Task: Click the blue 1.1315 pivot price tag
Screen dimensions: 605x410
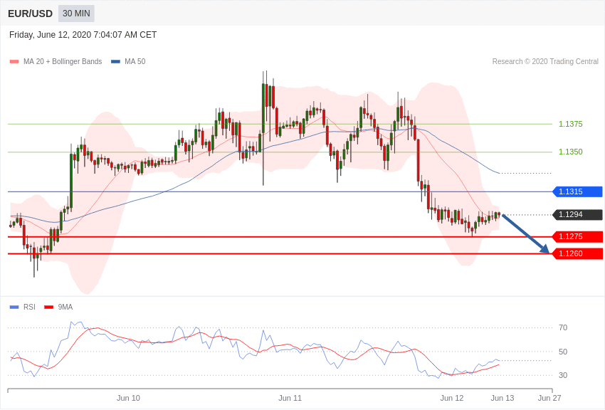Action: tap(578, 191)
